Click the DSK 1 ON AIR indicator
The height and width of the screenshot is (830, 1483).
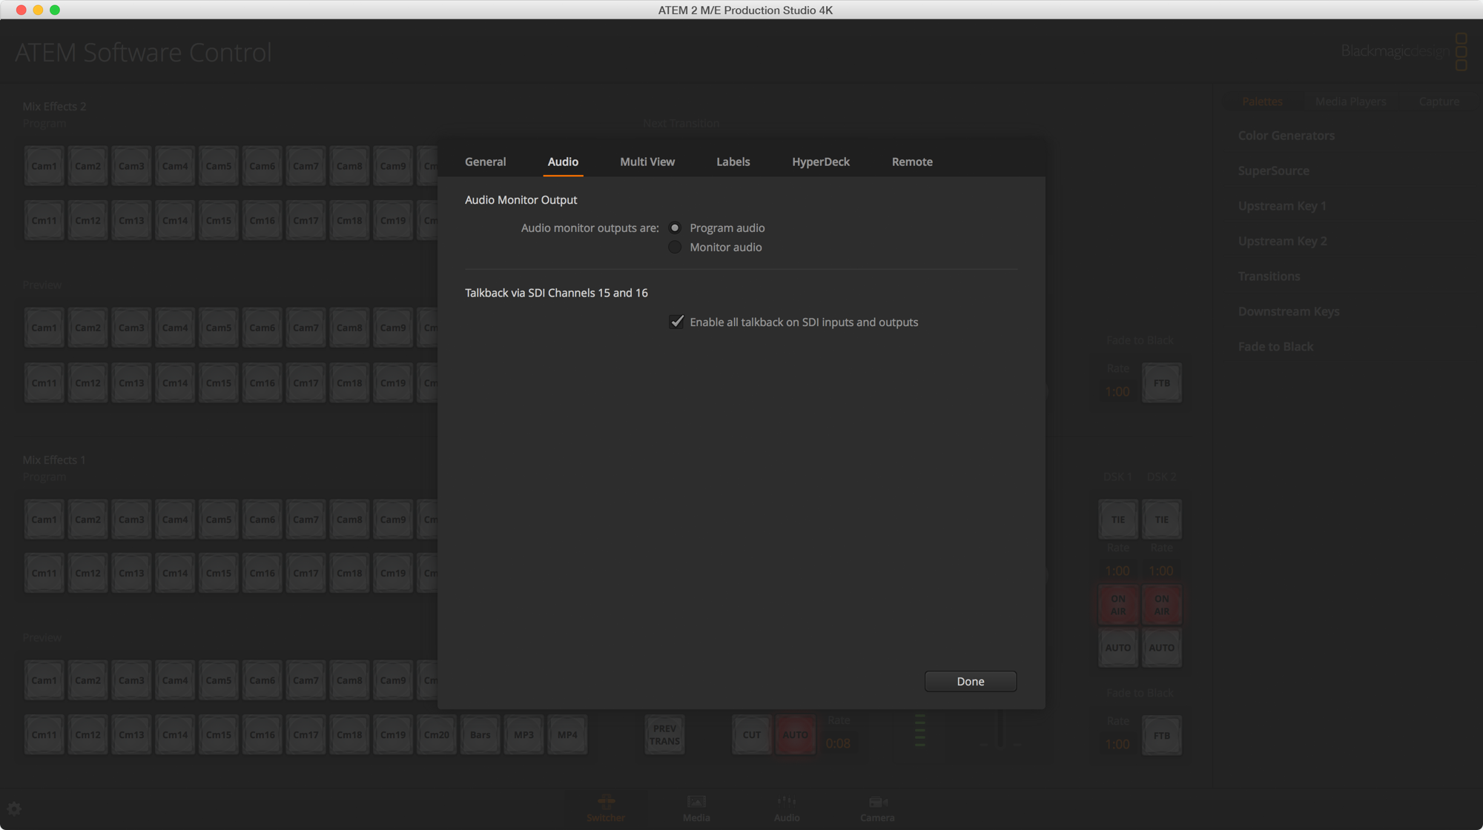[x=1117, y=604]
